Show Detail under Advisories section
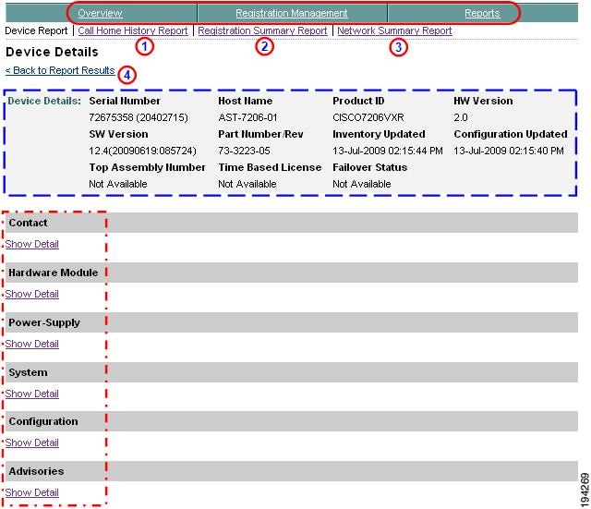The width and height of the screenshot is (591, 509). 32,492
